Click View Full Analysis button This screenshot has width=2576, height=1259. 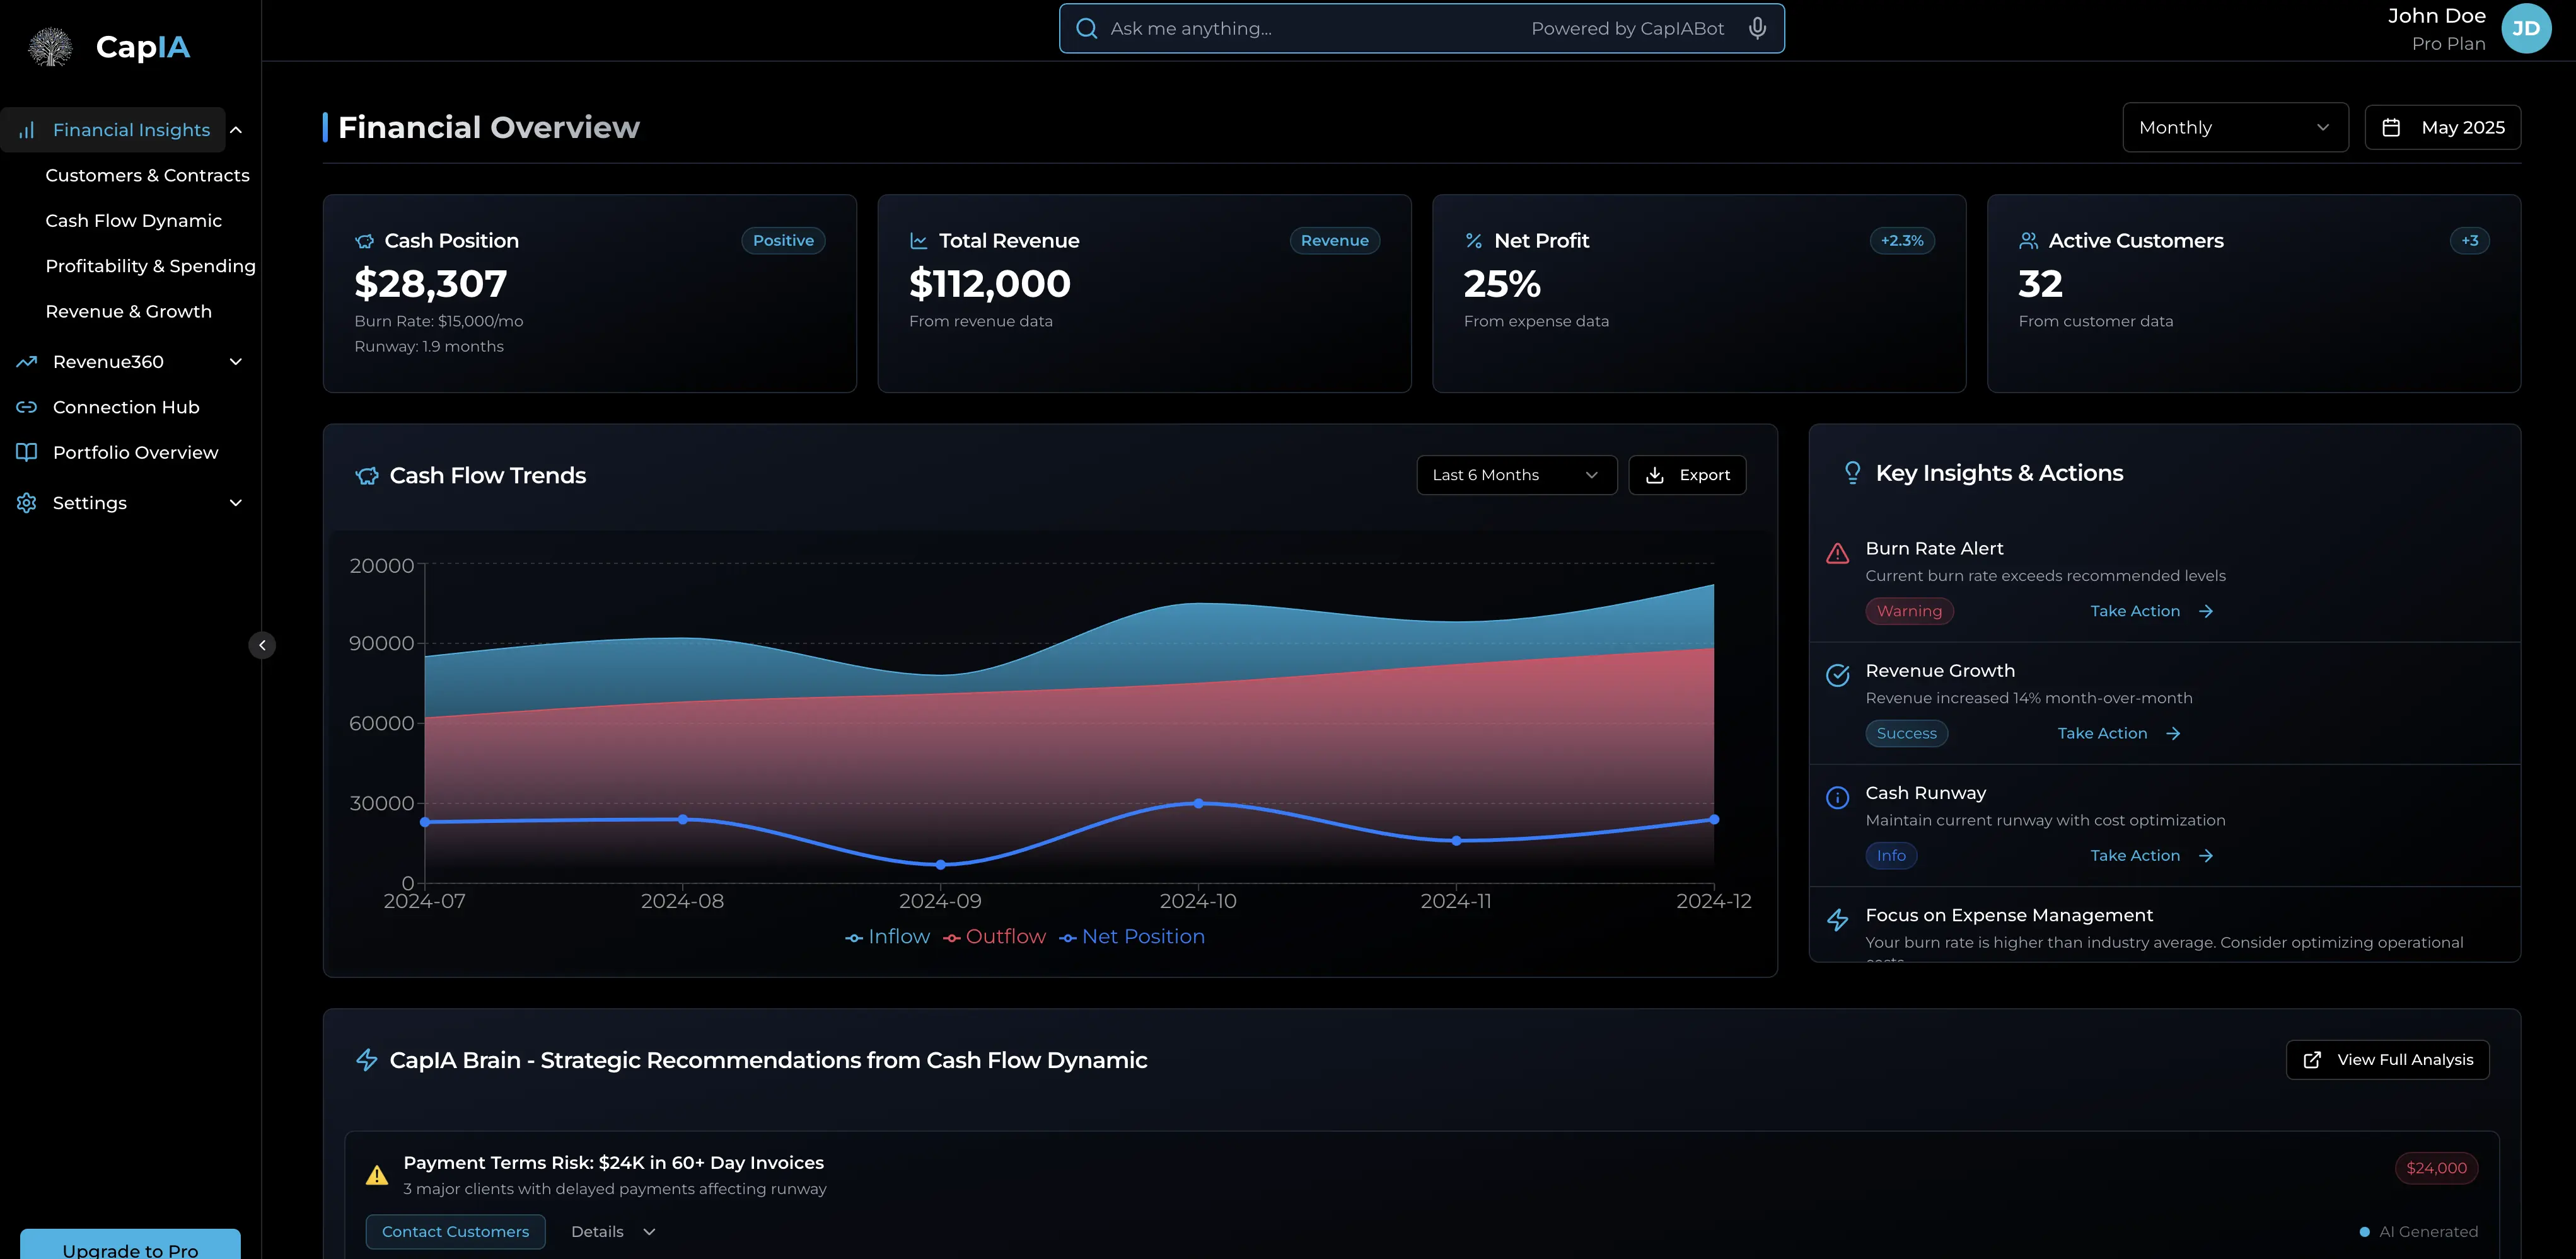click(x=2387, y=1059)
